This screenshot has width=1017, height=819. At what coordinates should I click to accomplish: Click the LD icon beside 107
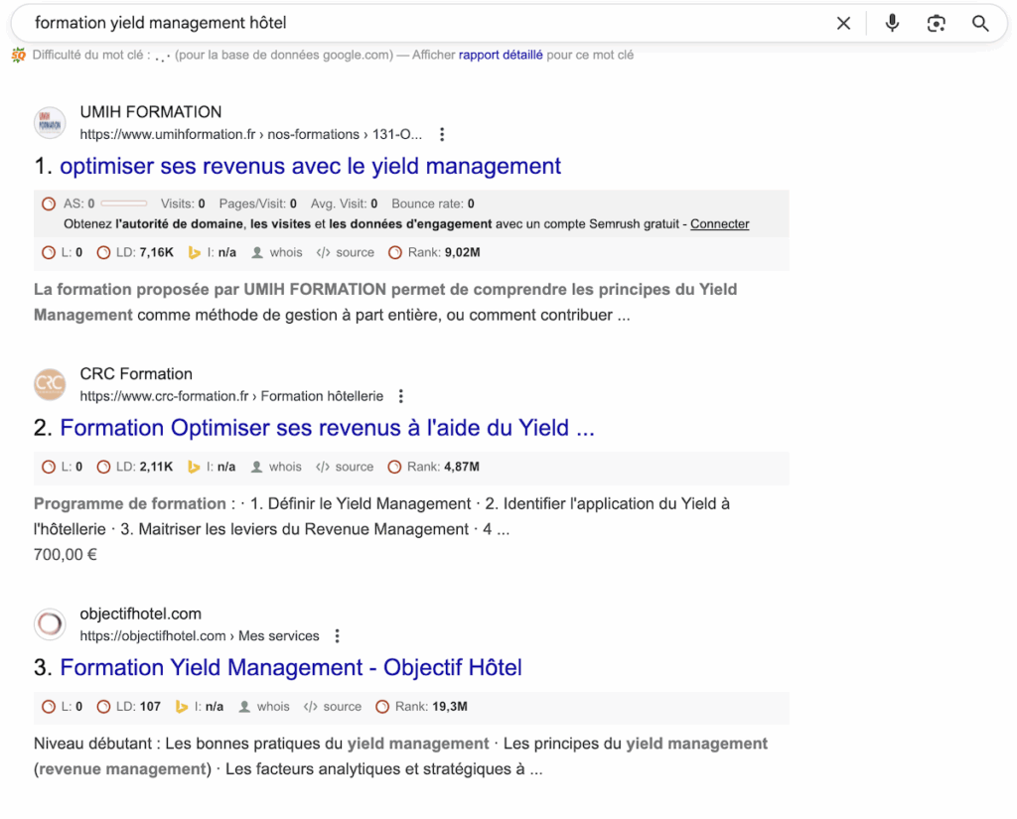coord(103,707)
